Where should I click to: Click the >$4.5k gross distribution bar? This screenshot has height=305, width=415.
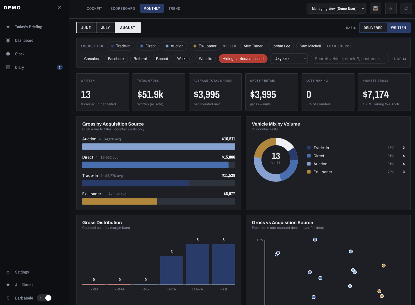point(224,264)
